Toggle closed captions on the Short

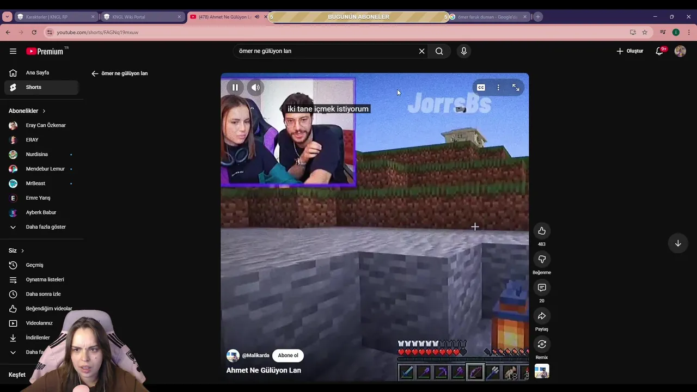pos(481,87)
